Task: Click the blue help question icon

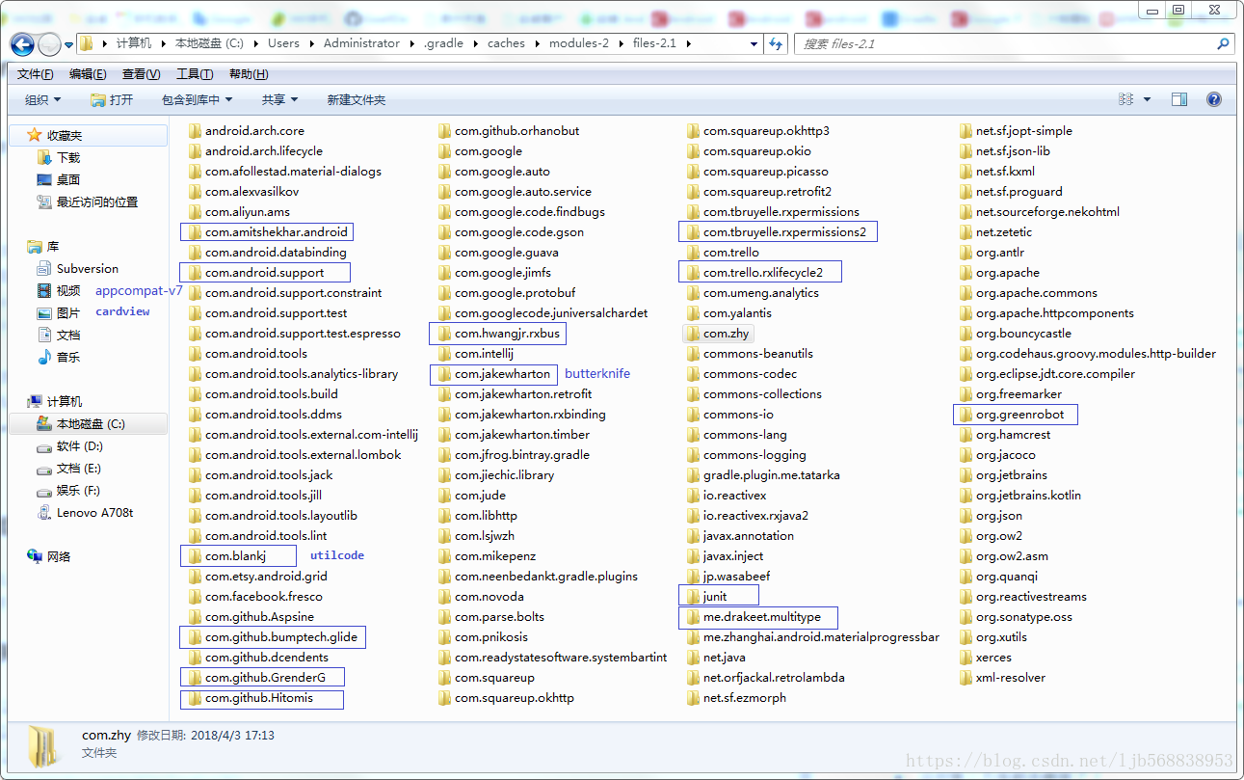Action: coord(1214,100)
